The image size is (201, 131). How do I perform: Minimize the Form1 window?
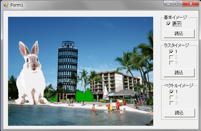[x=169, y=4]
